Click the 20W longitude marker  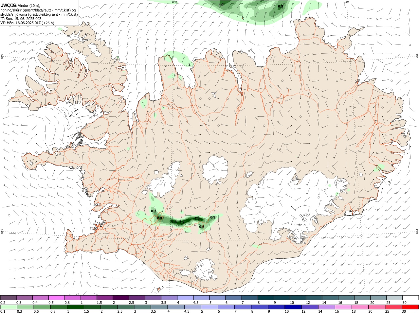tap(174, 2)
